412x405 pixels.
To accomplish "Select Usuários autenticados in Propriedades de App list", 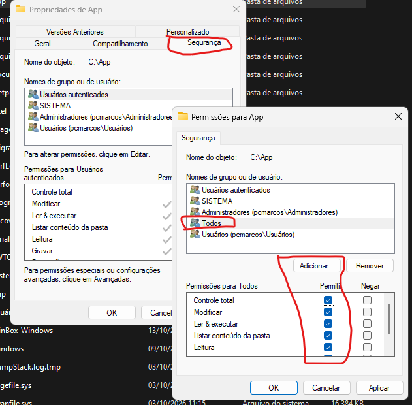I will pyautogui.click(x=129, y=95).
